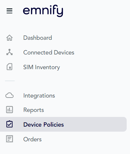Select the Device Policies text label
Screen dimensions: 130x154
pyautogui.click(x=44, y=125)
